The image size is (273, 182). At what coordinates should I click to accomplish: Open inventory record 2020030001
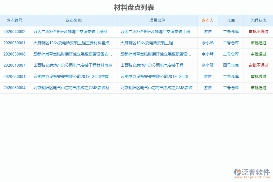pyautogui.click(x=15, y=43)
